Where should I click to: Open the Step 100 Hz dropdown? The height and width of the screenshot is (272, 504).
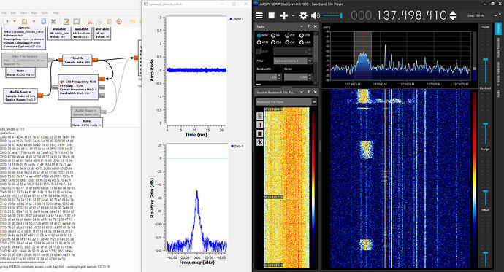[483, 15]
